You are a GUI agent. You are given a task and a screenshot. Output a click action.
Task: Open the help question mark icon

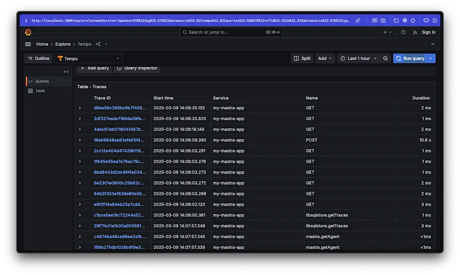403,32
